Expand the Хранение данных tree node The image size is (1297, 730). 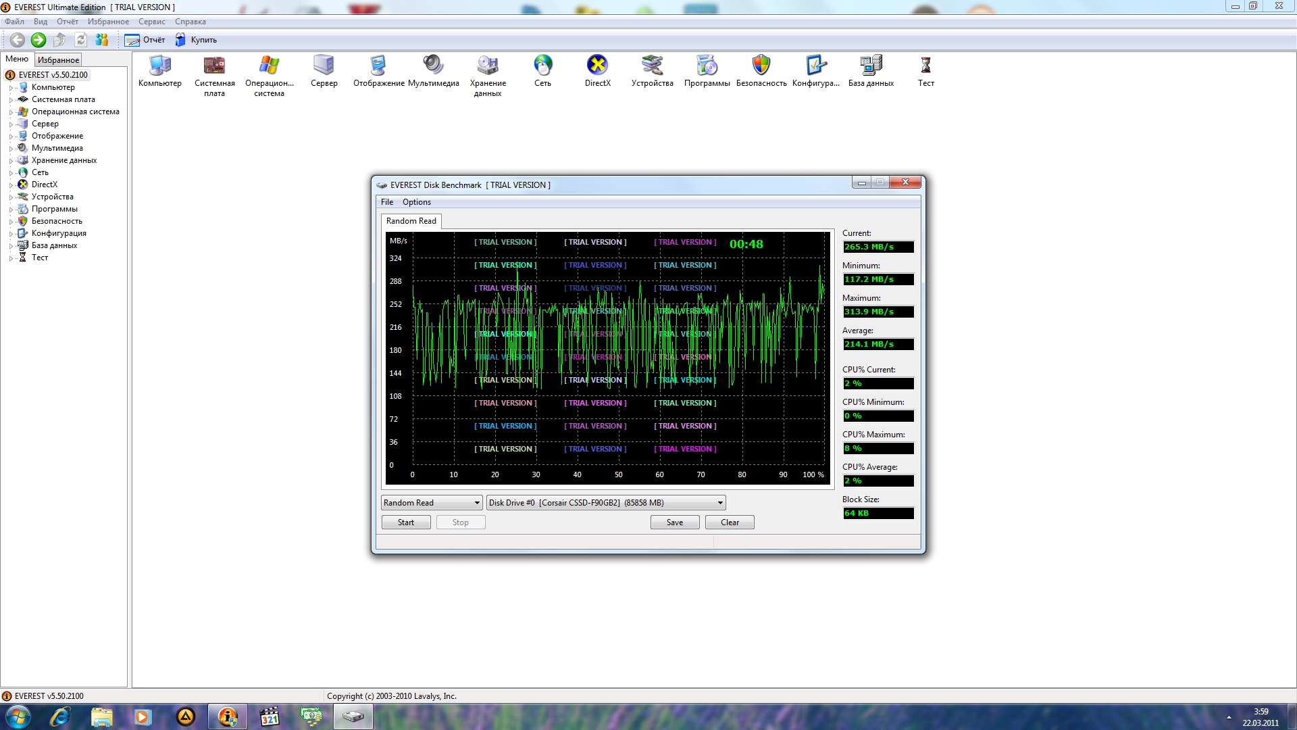[x=11, y=161]
